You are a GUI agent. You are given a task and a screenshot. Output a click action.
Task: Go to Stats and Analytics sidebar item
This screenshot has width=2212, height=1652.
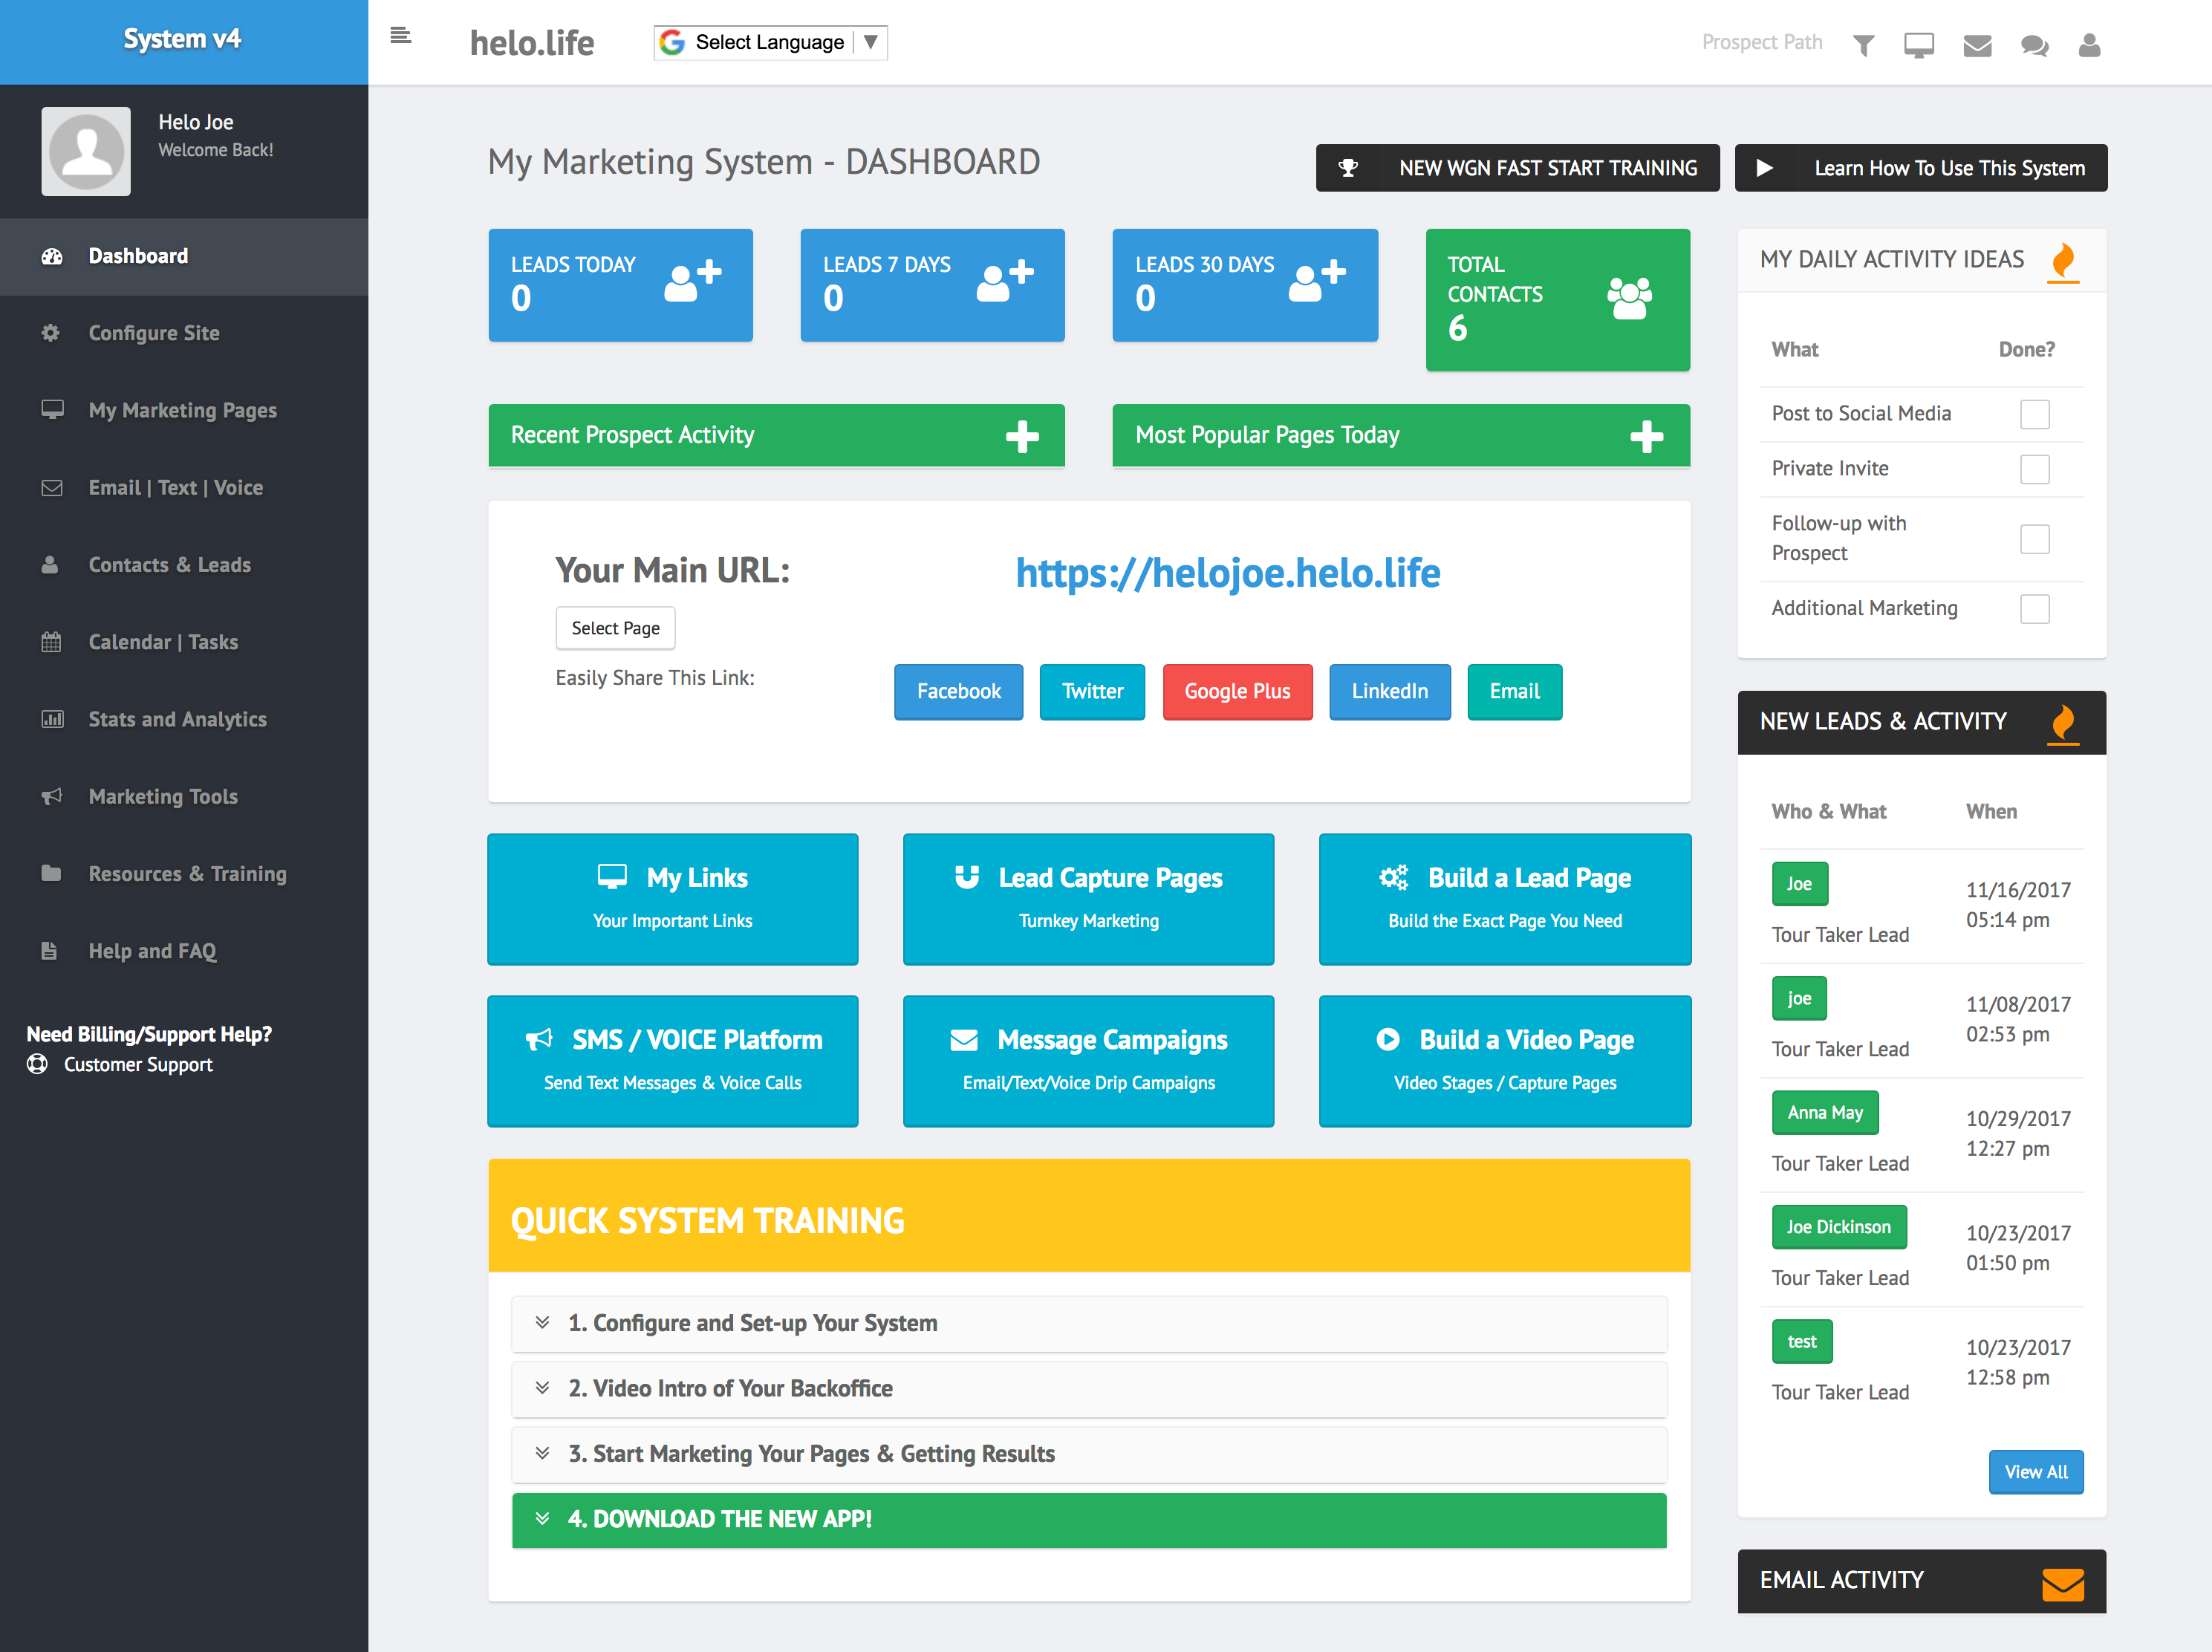point(177,719)
